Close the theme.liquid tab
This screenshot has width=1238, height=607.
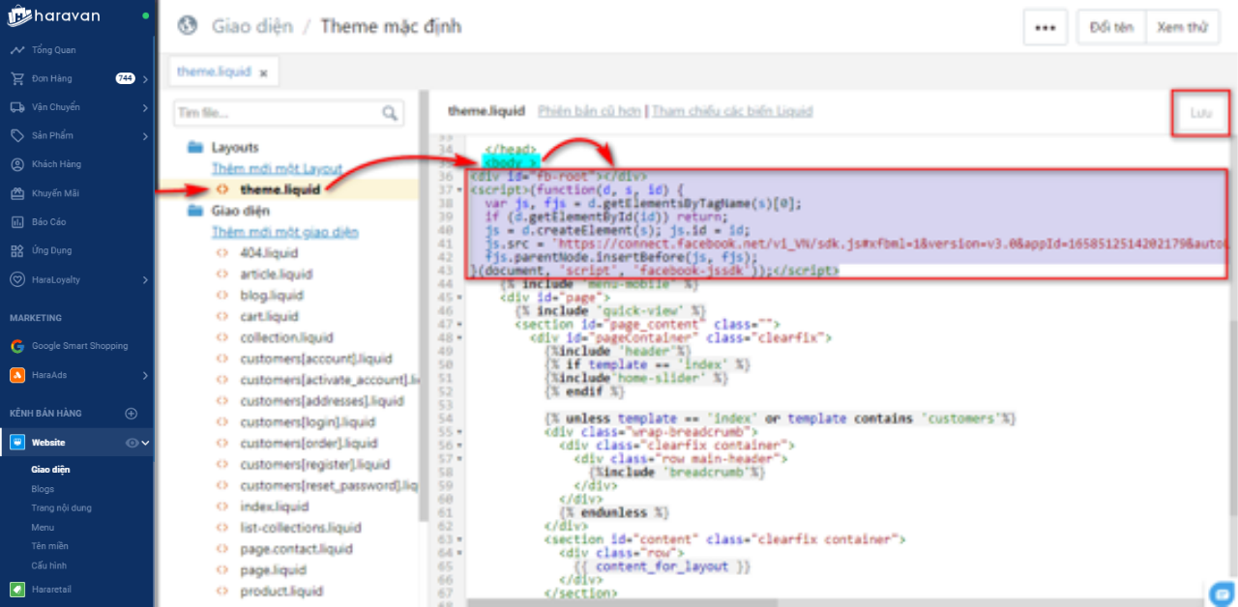(x=263, y=72)
